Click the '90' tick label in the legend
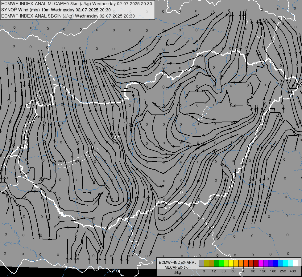This screenshot has width=302, height=277. point(253,271)
